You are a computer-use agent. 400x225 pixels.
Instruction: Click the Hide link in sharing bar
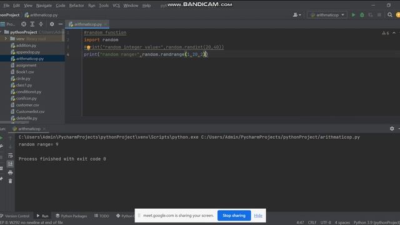tap(258, 216)
